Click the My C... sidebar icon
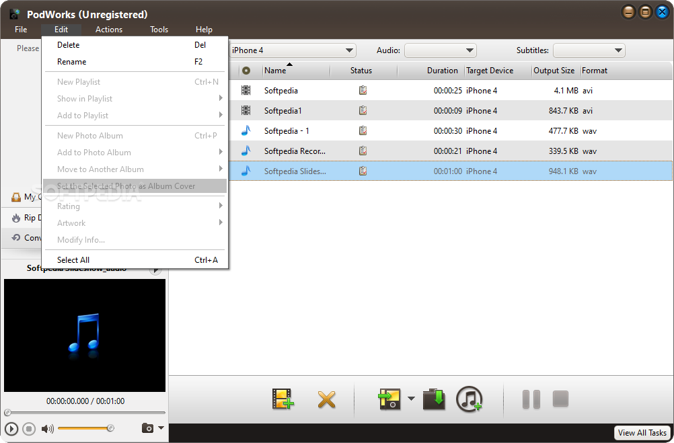The width and height of the screenshot is (674, 443). pyautogui.click(x=16, y=197)
